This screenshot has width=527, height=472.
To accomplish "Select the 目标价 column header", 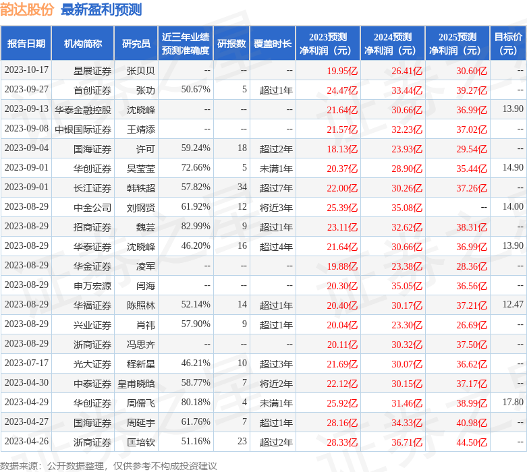I will pyautogui.click(x=508, y=43).
